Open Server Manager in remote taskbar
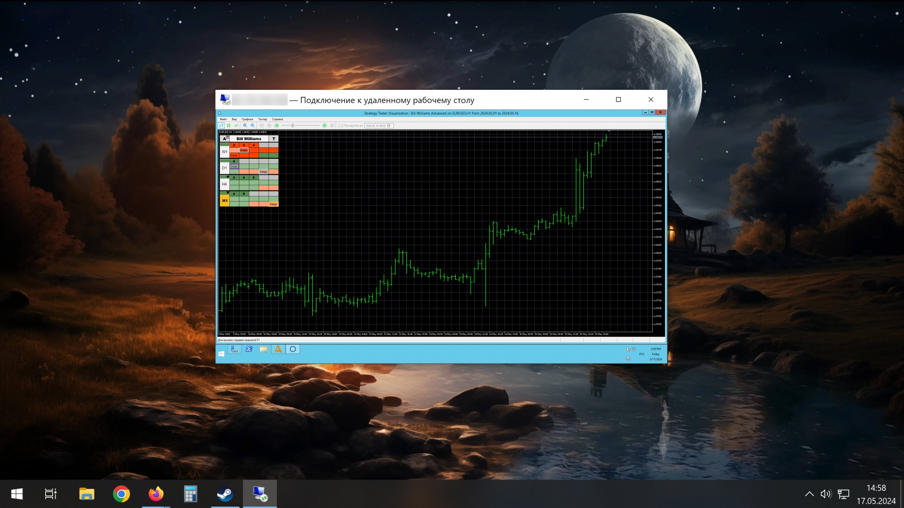This screenshot has width=904, height=508. [x=235, y=349]
